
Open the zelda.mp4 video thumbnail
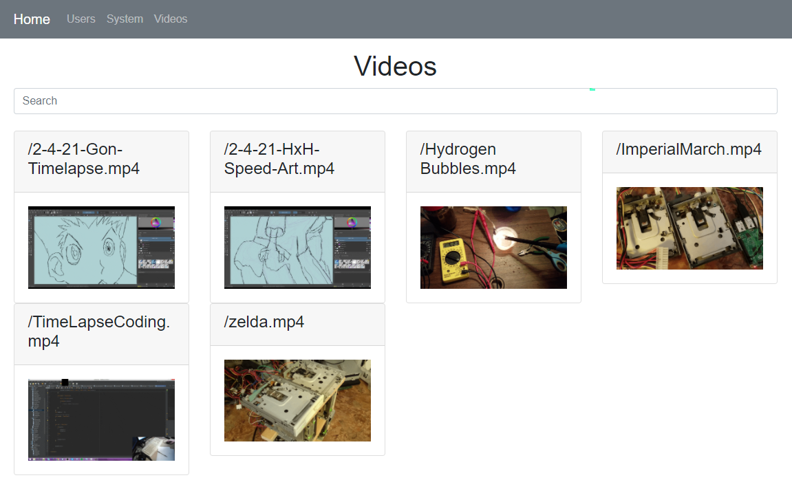[297, 400]
